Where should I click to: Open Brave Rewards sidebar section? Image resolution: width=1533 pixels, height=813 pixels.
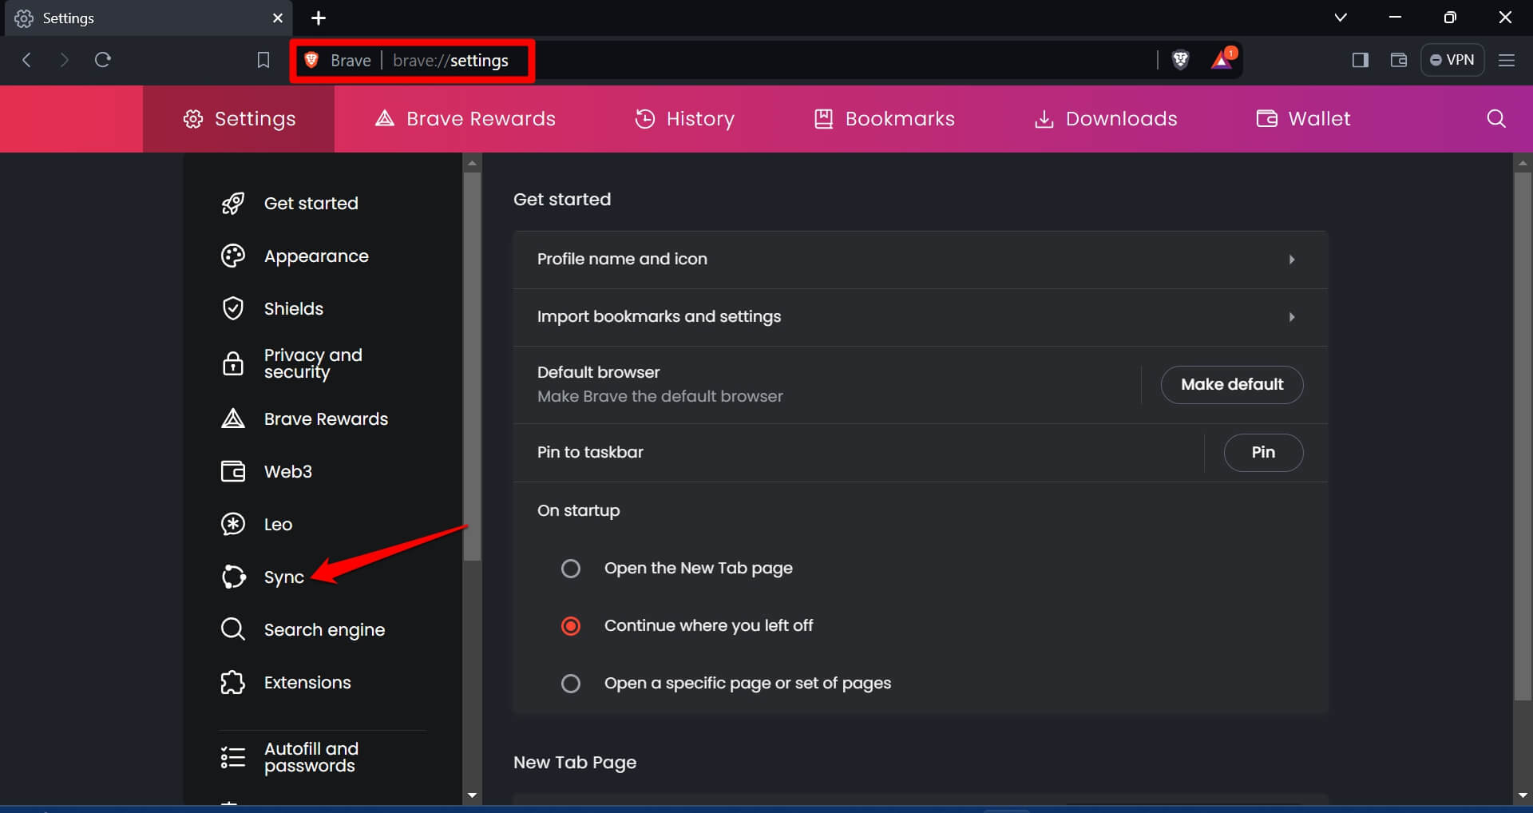pos(326,419)
